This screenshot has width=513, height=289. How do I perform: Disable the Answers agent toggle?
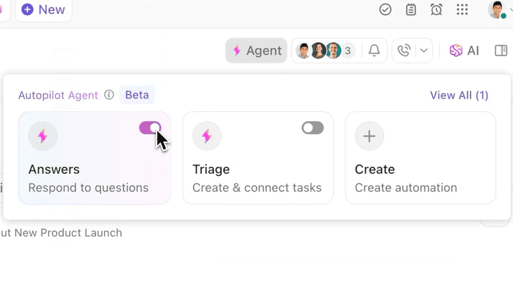[x=150, y=128]
